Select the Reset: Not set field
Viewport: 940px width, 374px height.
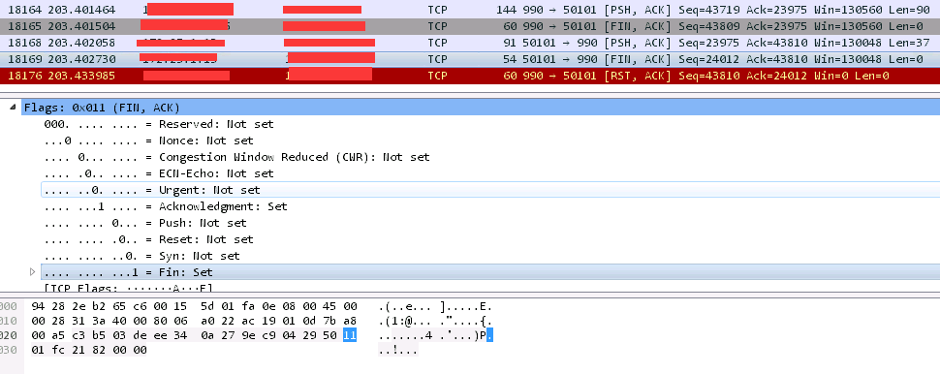148,239
